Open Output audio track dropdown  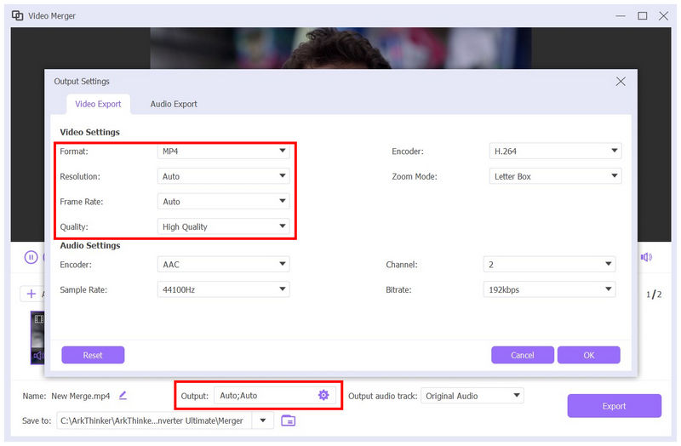(472, 396)
